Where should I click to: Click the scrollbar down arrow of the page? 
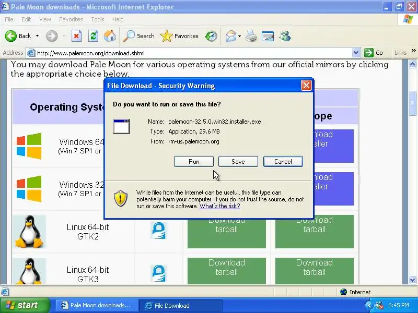pos(412,280)
